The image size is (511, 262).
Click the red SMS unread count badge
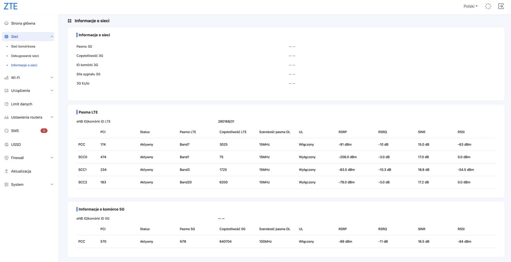point(44,131)
